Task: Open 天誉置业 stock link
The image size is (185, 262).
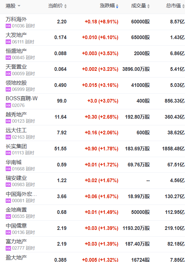Action: click(x=16, y=67)
